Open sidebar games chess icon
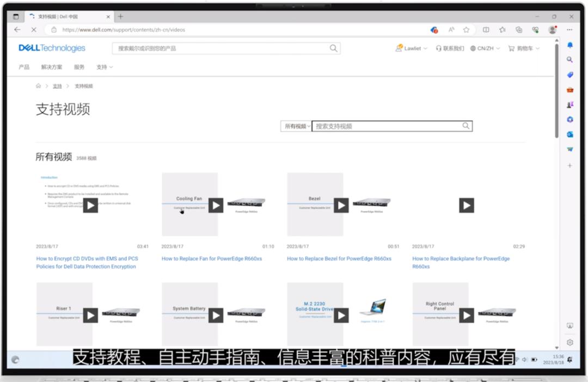 [x=570, y=104]
